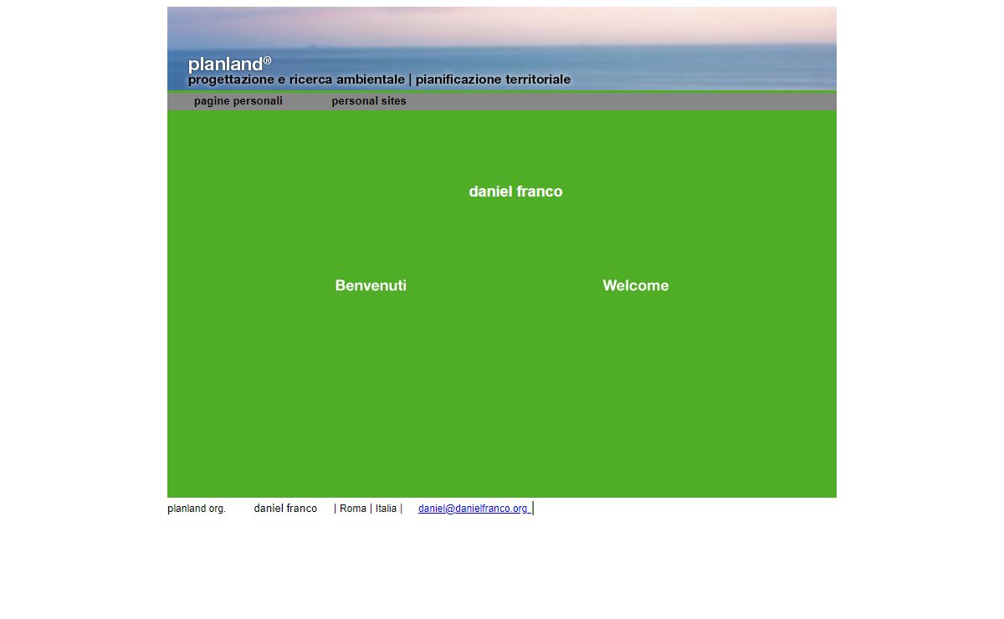1004x619 pixels.
Task: Click the footer daniel franco name
Action: tap(285, 509)
